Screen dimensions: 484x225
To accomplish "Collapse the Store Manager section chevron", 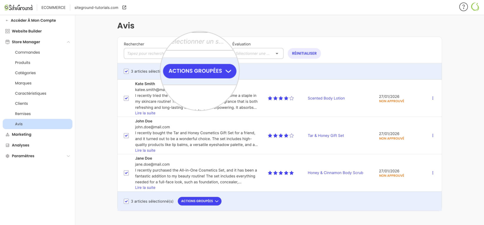I will tap(69, 42).
